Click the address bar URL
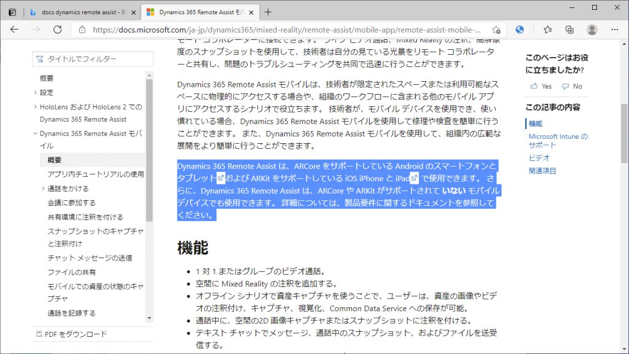This screenshot has height=354, width=629. pyautogui.click(x=287, y=29)
